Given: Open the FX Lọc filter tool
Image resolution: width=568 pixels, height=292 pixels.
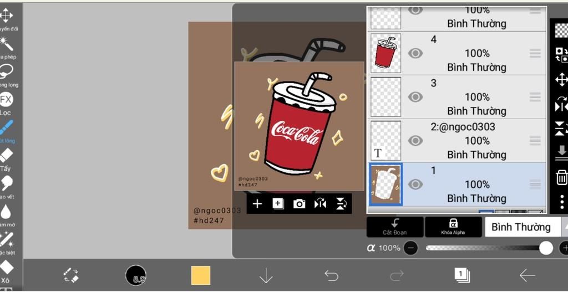Looking at the screenshot, I should (x=6, y=100).
